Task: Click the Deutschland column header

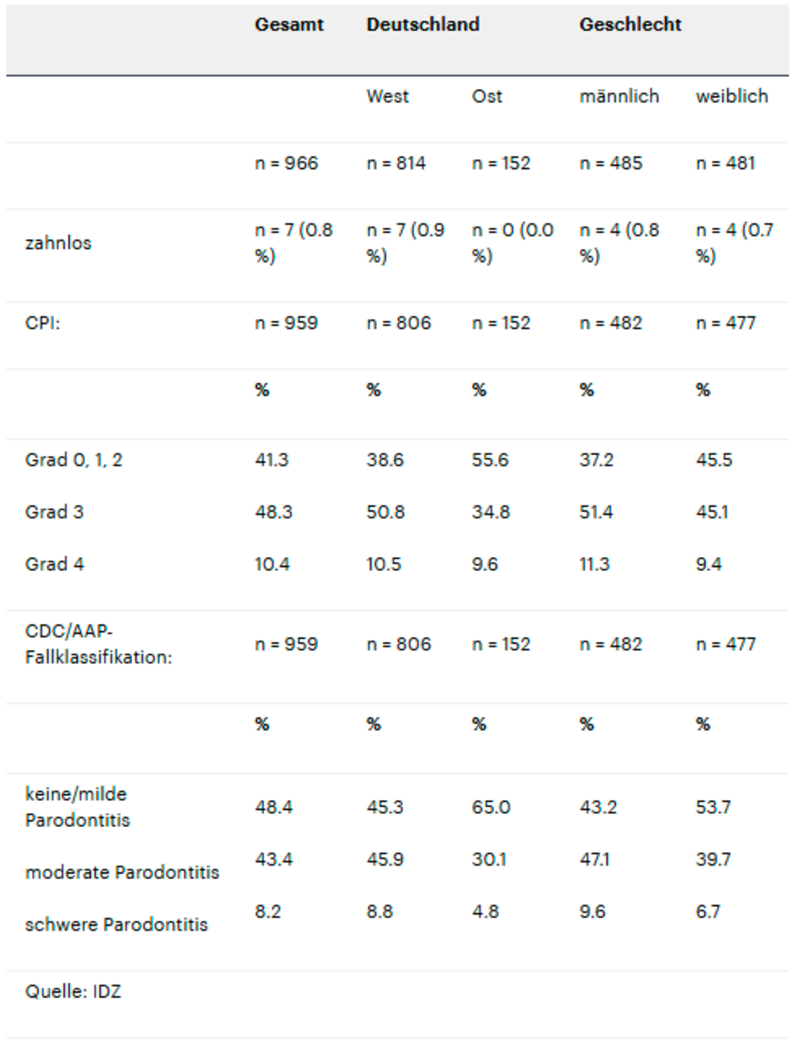Action: (423, 25)
